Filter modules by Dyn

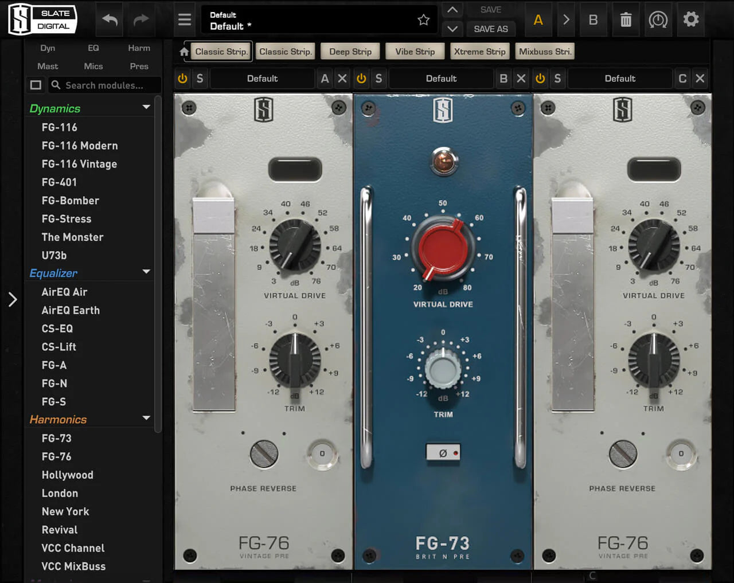[48, 48]
